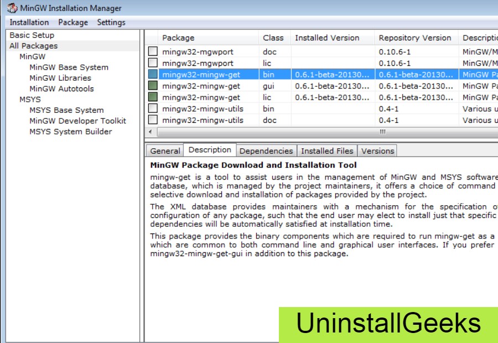The image size is (498, 343).
Task: Select MinGW Libraries category
Action: point(60,78)
